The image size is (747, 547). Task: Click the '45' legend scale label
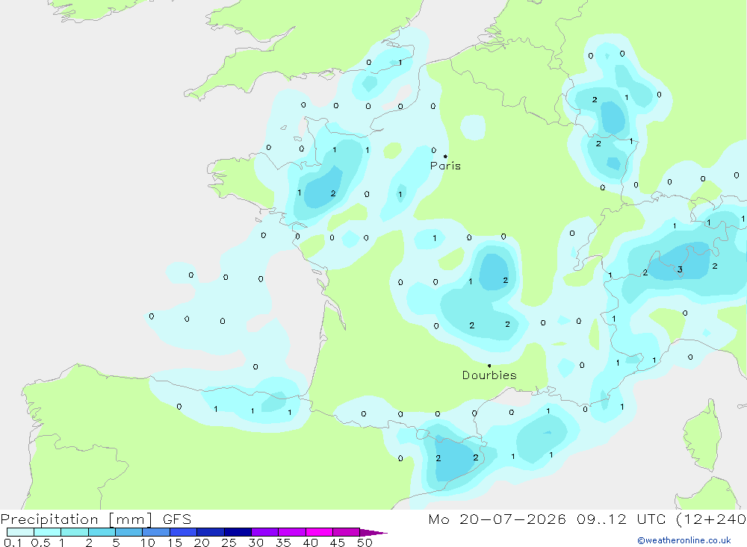pyautogui.click(x=338, y=543)
